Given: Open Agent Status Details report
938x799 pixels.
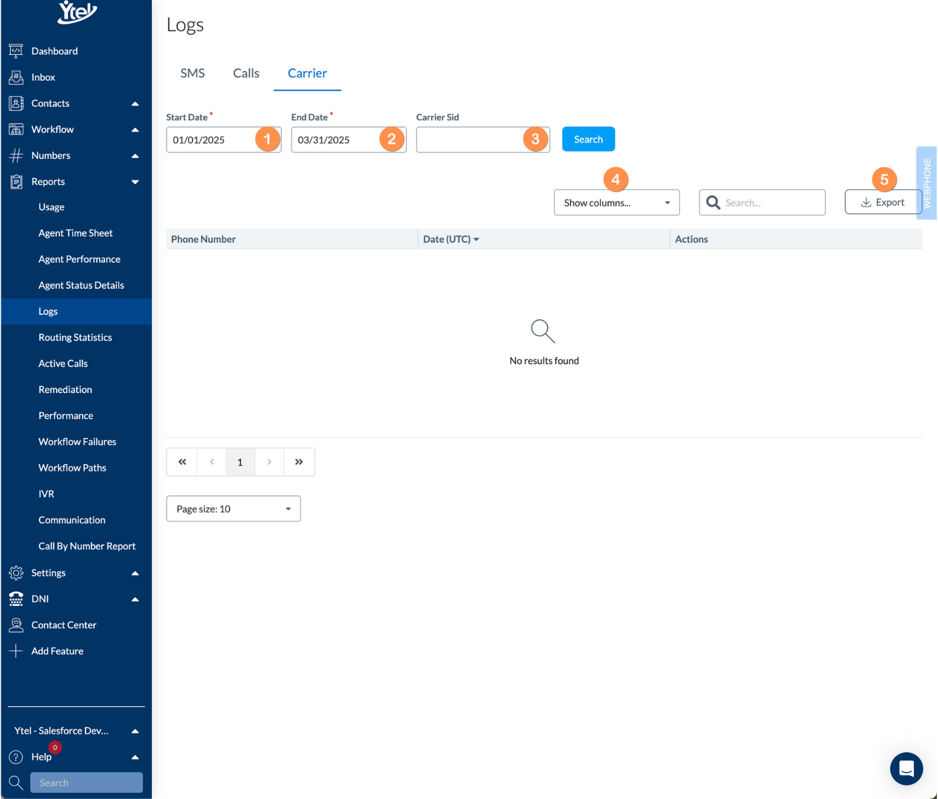Looking at the screenshot, I should (82, 285).
